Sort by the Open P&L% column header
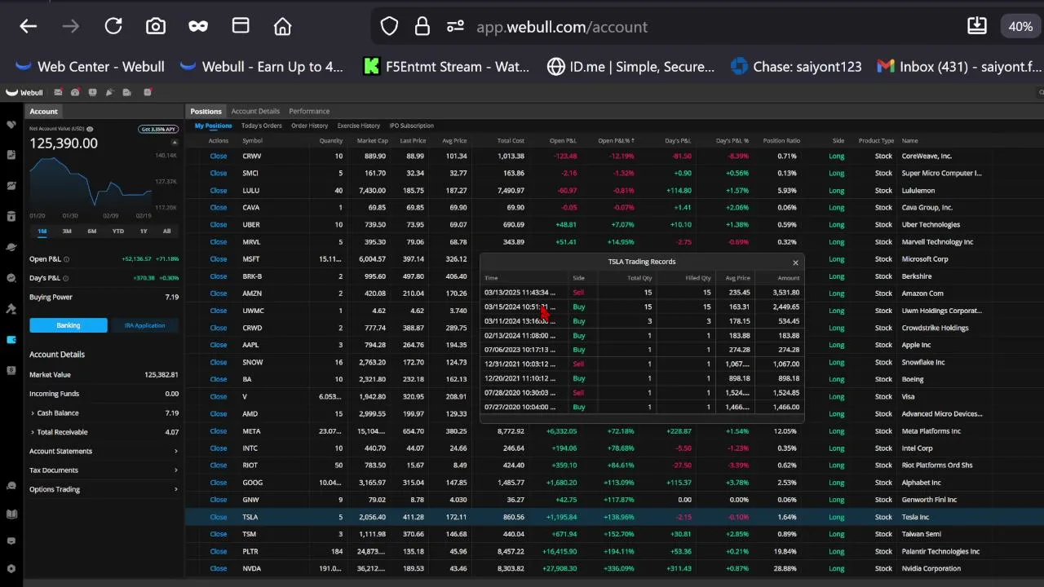Image resolution: width=1044 pixels, height=587 pixels. (616, 140)
